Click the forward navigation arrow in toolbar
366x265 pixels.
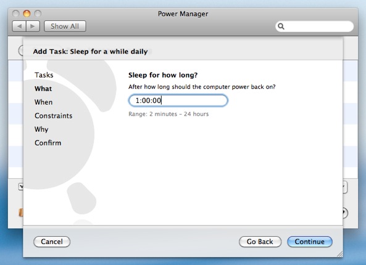33,26
